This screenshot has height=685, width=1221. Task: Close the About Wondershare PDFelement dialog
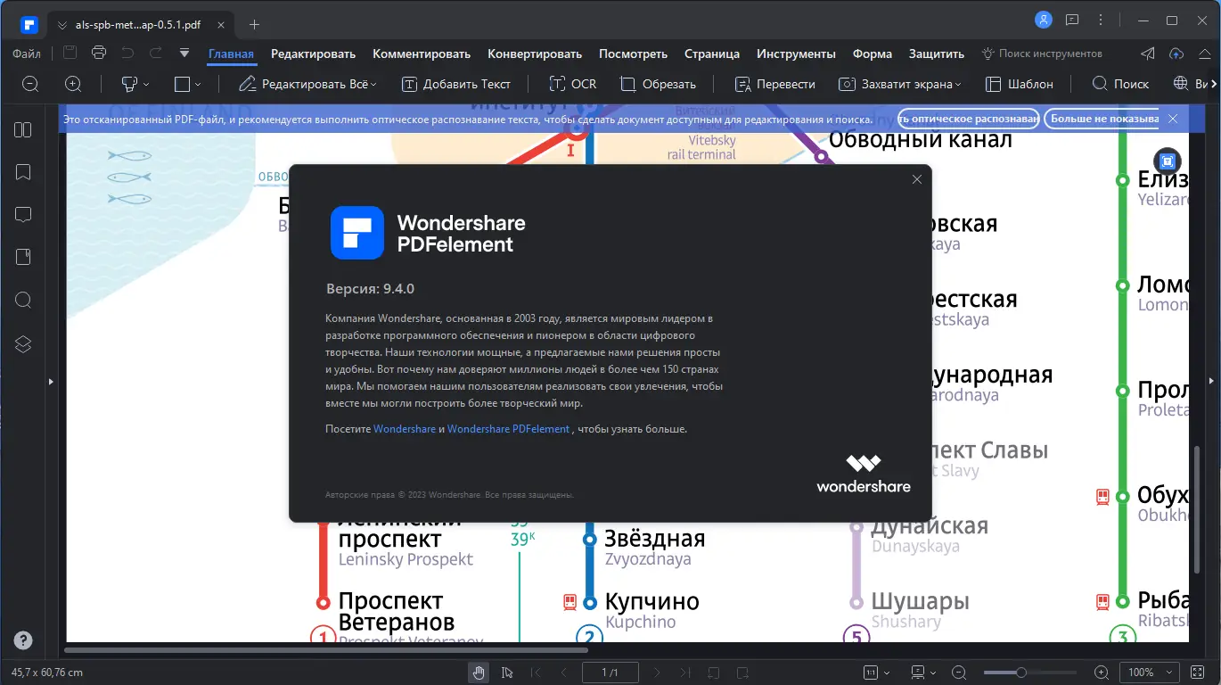[x=916, y=179]
